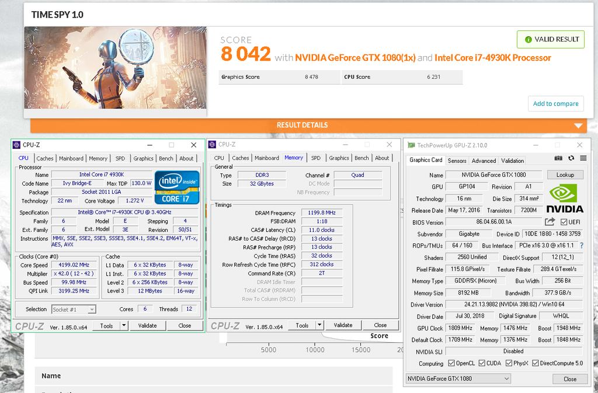Switch to the Sensors tab in GPU-Z
The image size is (598, 393).
pyautogui.click(x=457, y=160)
